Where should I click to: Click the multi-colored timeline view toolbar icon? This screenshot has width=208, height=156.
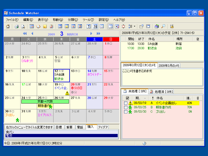102,26
